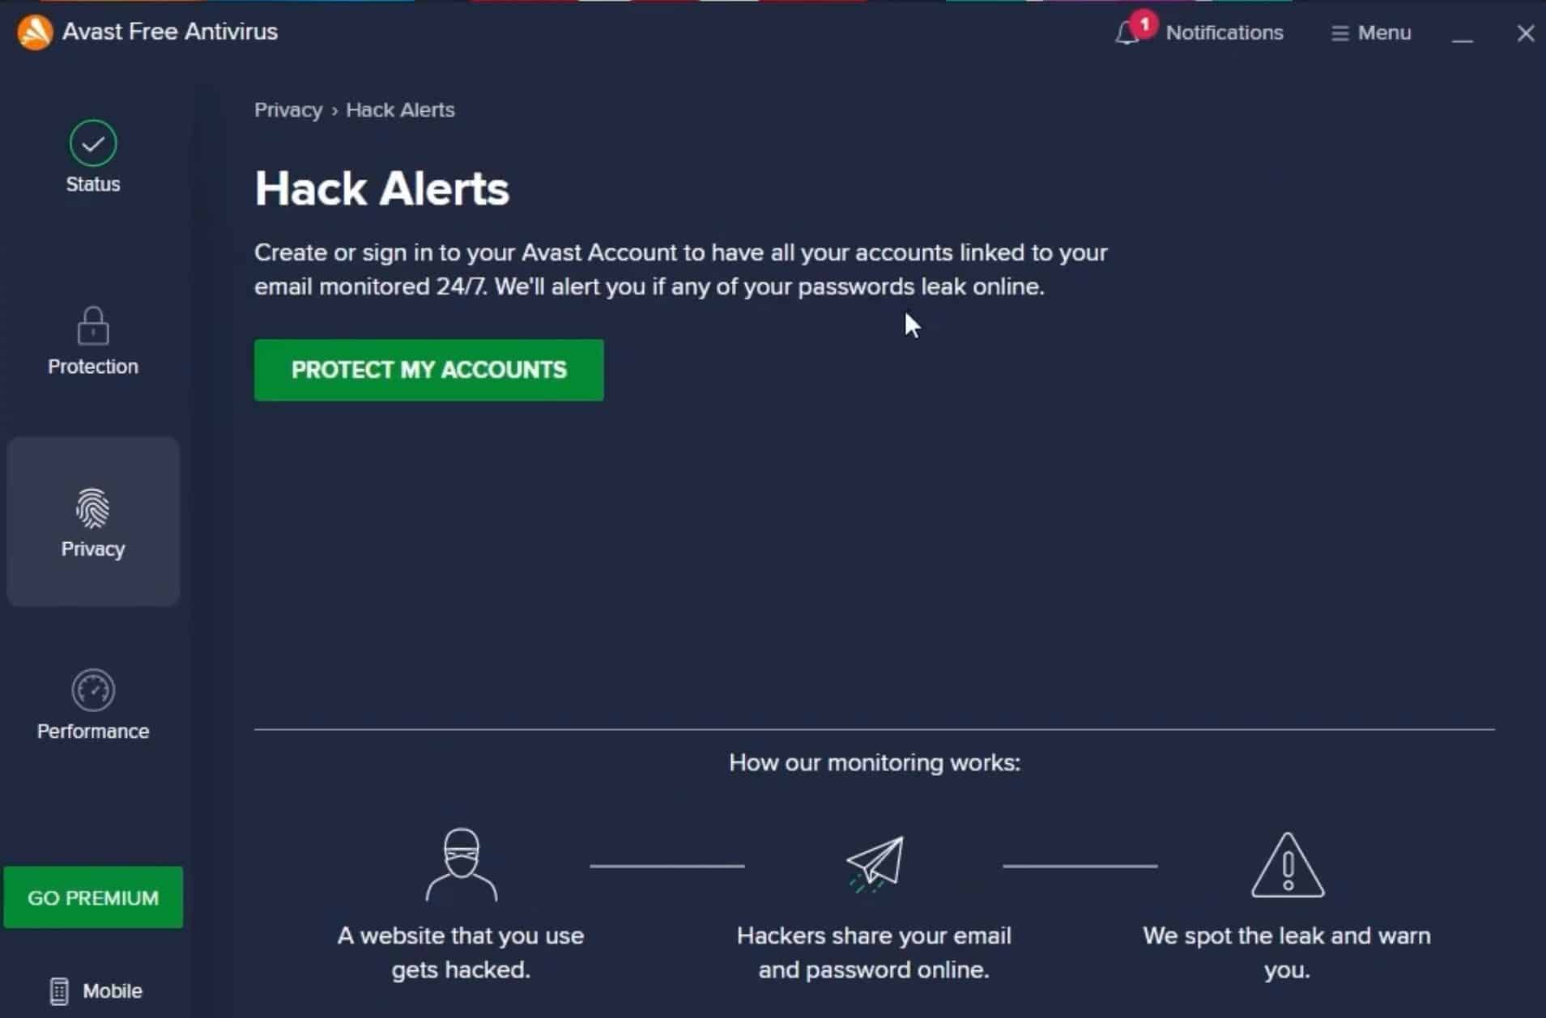Screen dimensions: 1546x1018
Task: Open the Performance gauge icon
Action: [x=93, y=690]
